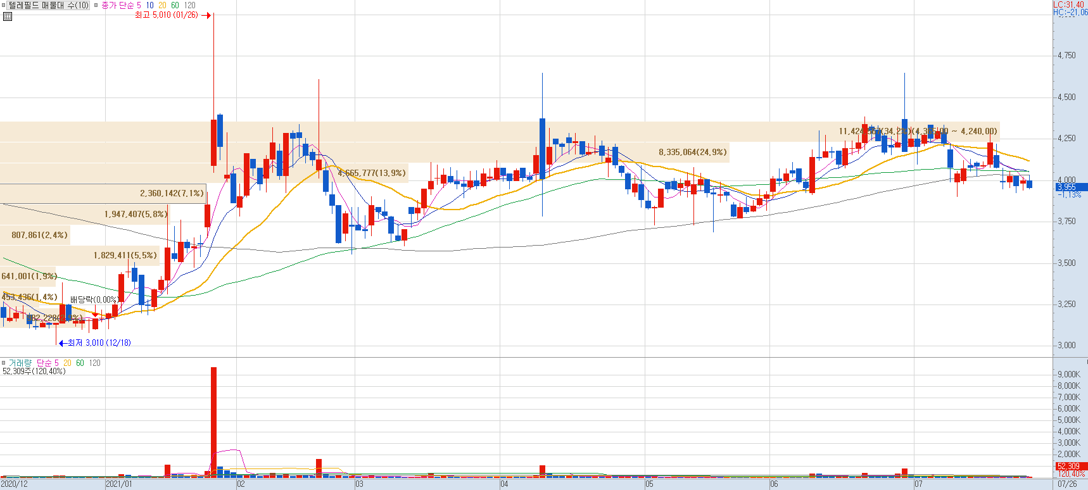
Task: Click square marker beside 텔레필드 매물대 label
Action: [x=4, y=5]
